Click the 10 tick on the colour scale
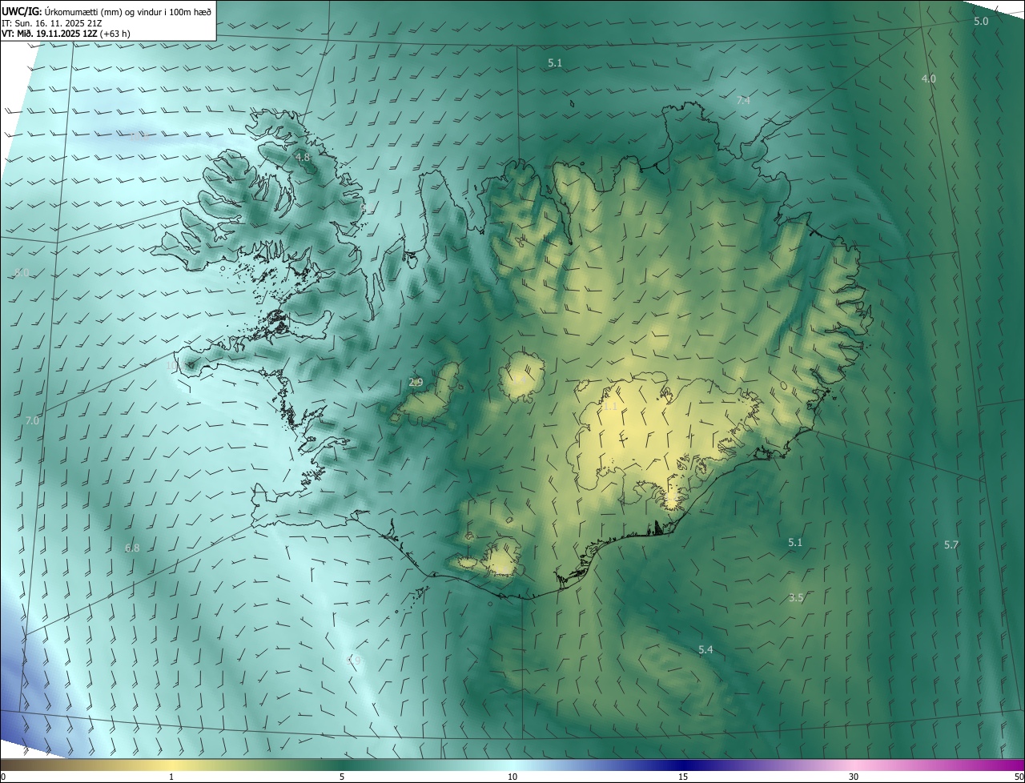The width and height of the screenshot is (1025, 783). 512,777
